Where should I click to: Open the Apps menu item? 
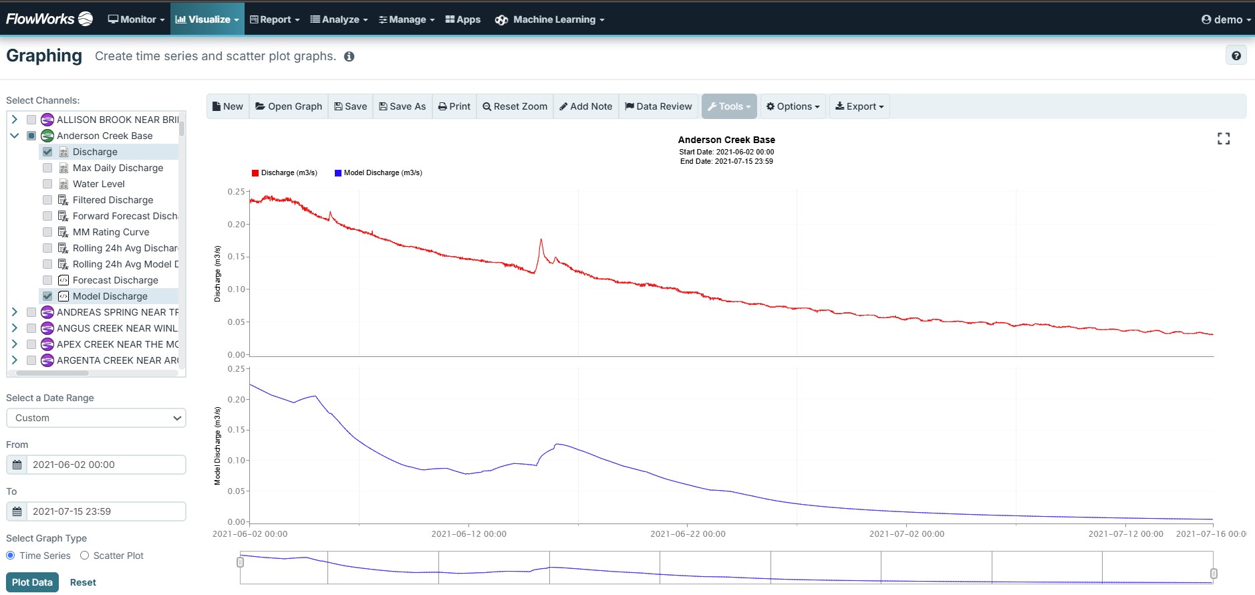click(463, 19)
